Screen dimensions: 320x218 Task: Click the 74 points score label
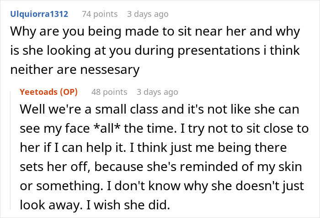coord(100,14)
